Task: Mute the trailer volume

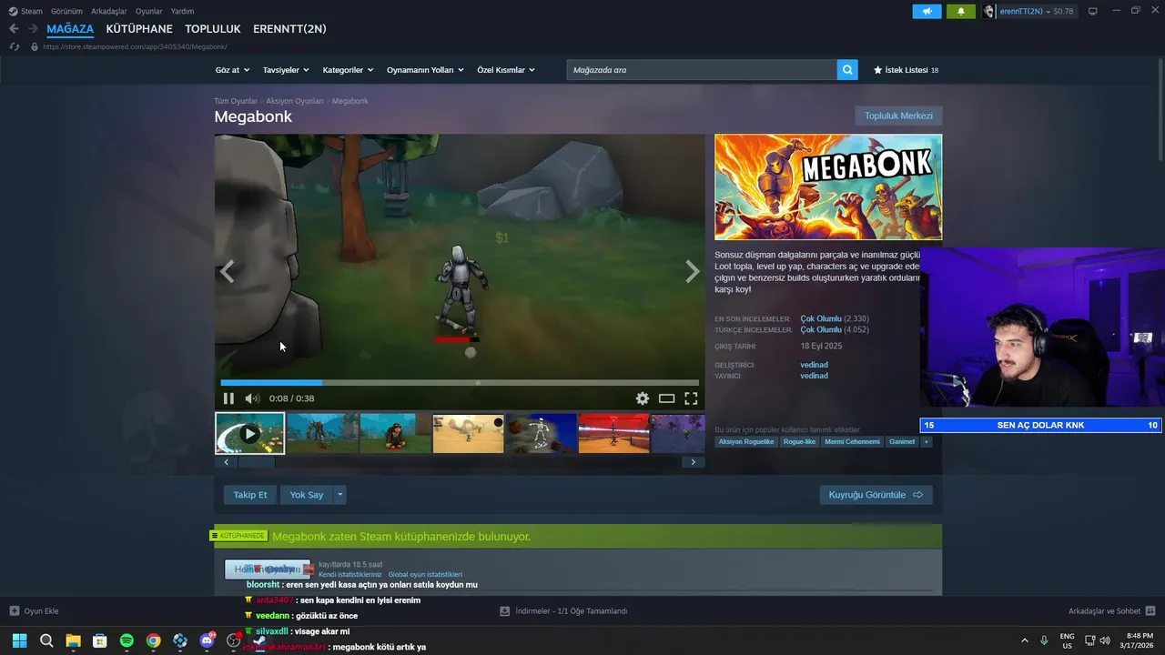Action: coord(252,398)
